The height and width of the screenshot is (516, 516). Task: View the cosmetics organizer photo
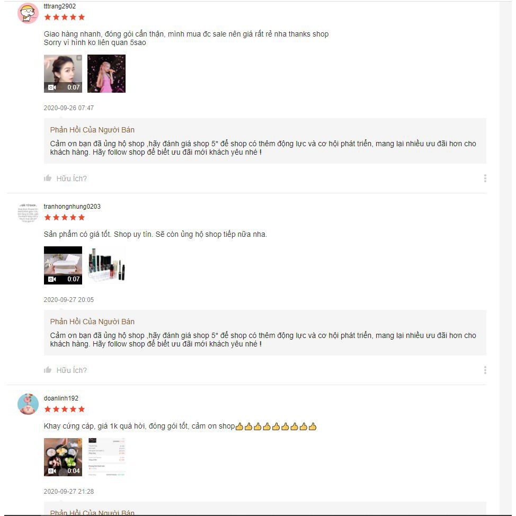(x=106, y=265)
